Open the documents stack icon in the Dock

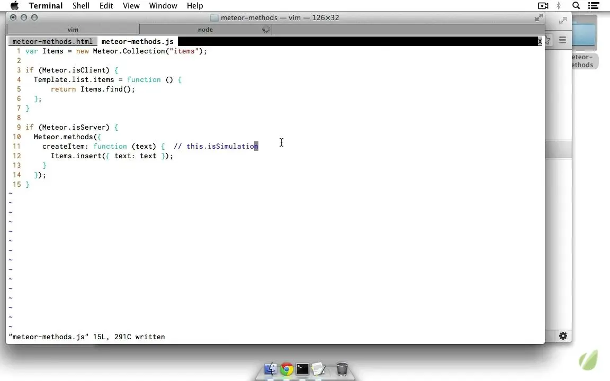click(x=318, y=368)
